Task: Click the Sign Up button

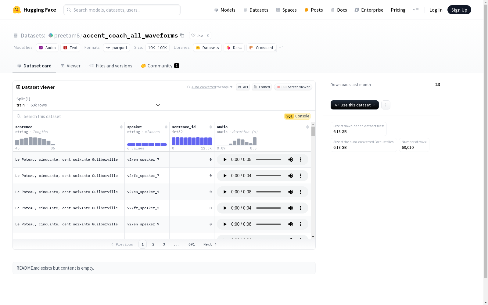Action: pos(459,10)
